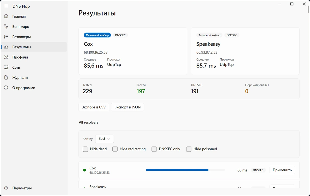This screenshot has width=310, height=196.
Task: Click the О программе info icon
Action: point(6,88)
